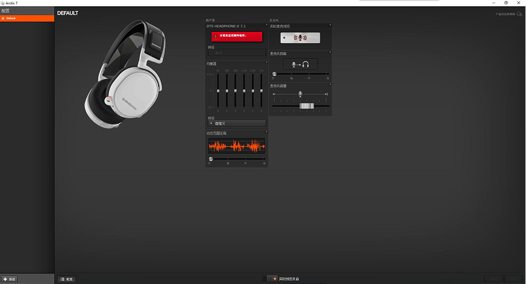526x284 pixels.
Task: Open the disabled DTS preset dropdown
Action: (237, 53)
